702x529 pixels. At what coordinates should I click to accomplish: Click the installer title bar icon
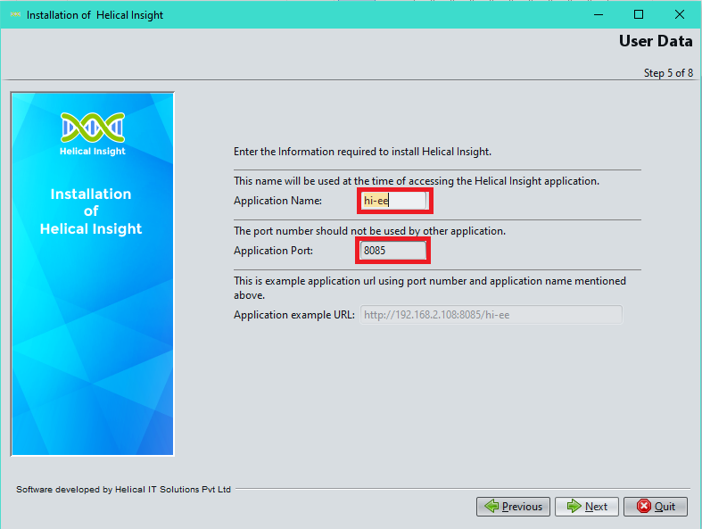tap(15, 15)
